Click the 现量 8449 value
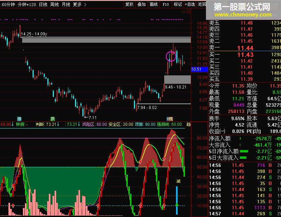The image size is (281, 217). (239, 105)
